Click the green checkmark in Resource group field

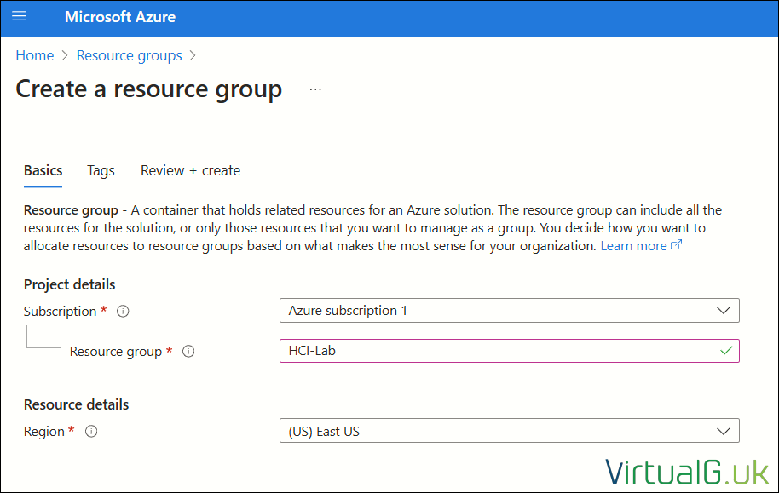pyautogui.click(x=726, y=351)
